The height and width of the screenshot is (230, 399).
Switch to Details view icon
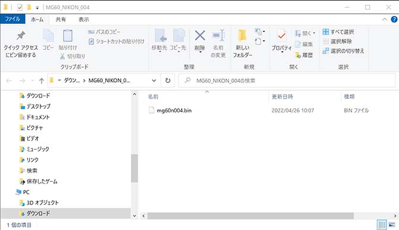point(382,225)
